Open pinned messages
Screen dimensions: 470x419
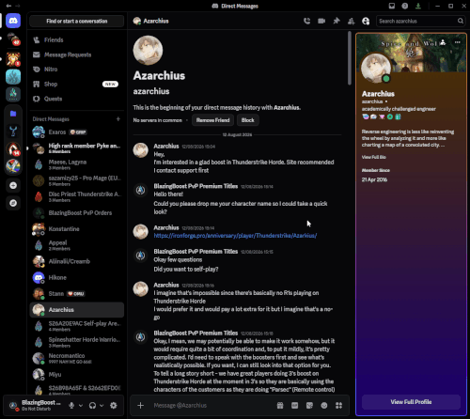(337, 21)
